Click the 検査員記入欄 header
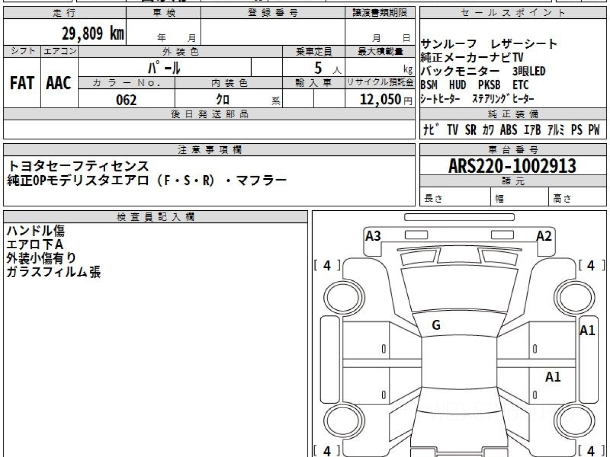The image size is (610, 457). (x=156, y=217)
